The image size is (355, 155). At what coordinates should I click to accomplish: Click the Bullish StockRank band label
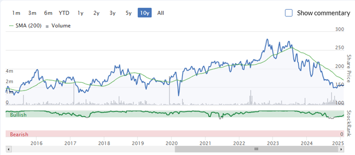(x=18, y=115)
